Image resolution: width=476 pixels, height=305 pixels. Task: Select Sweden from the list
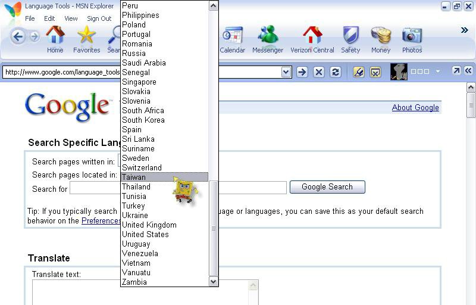[x=164, y=158]
